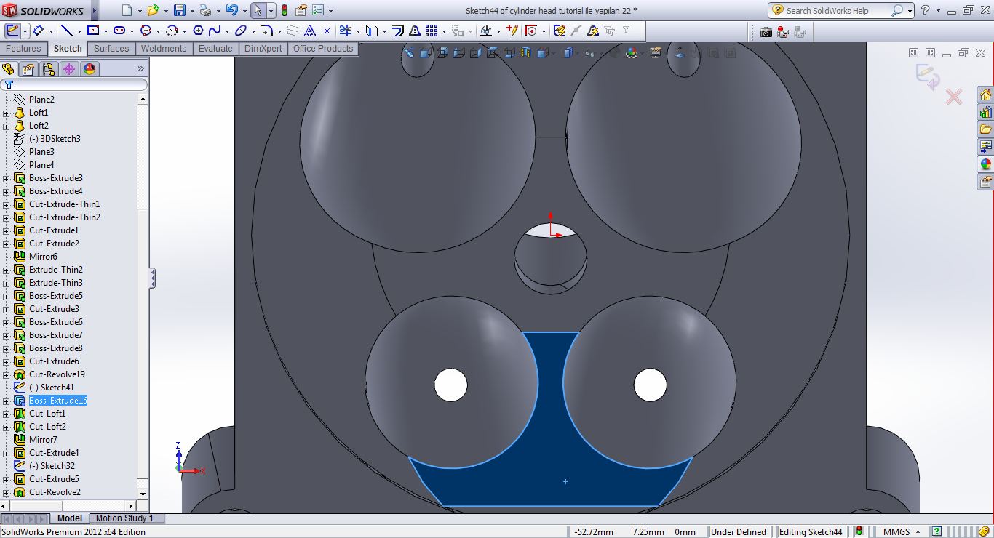Image resolution: width=994 pixels, height=538 pixels.
Task: Select the Line sketch tool
Action: (66, 31)
